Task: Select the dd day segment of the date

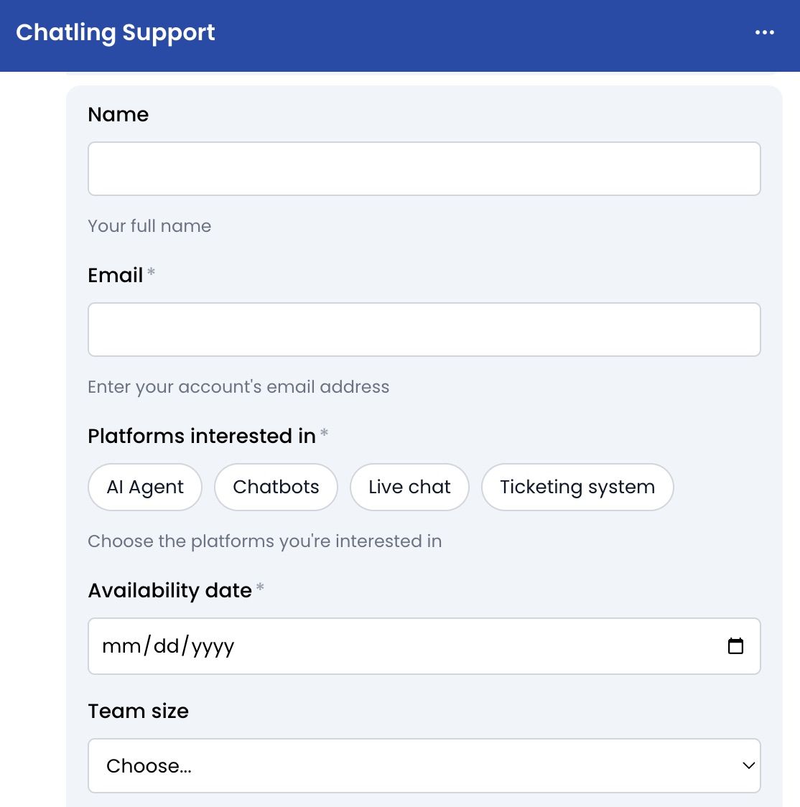Action: [166, 646]
